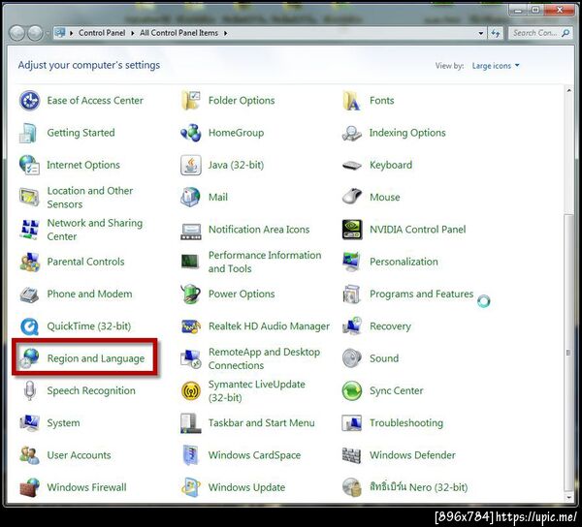
Task: Open Personalization link
Action: point(404,262)
